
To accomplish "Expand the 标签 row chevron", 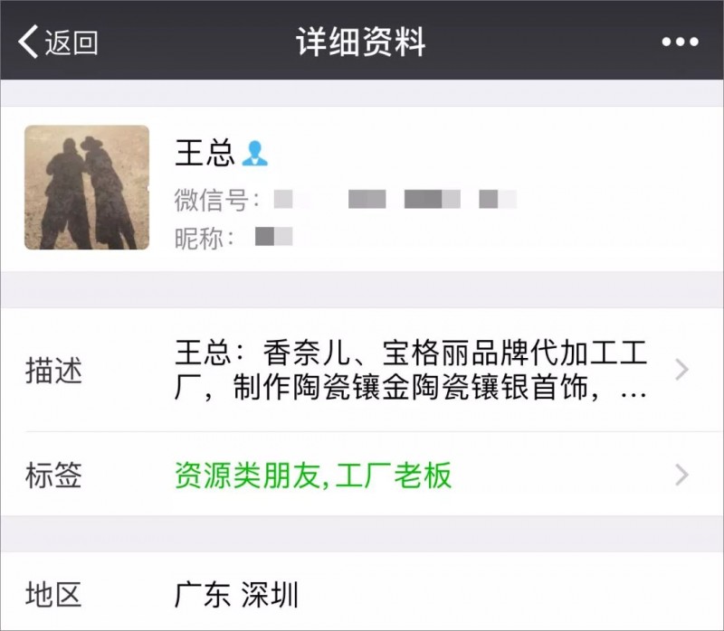I will [x=682, y=476].
